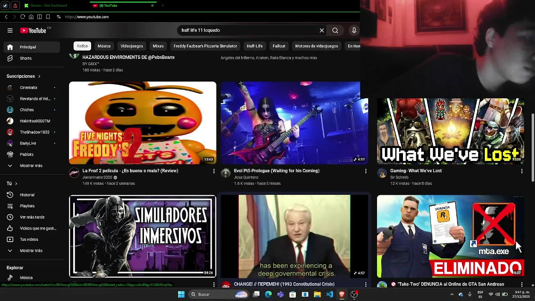Image resolution: width=535 pixels, height=301 pixels.
Task: Open options menu for La Fnaf 2 película video
Action: point(214,171)
